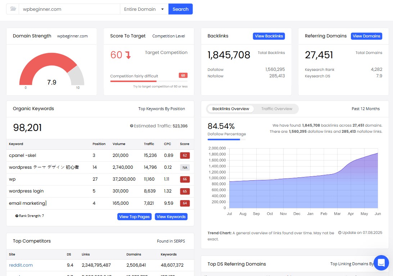
Task: Click the 'wp' keyword row text
Action: (12, 179)
